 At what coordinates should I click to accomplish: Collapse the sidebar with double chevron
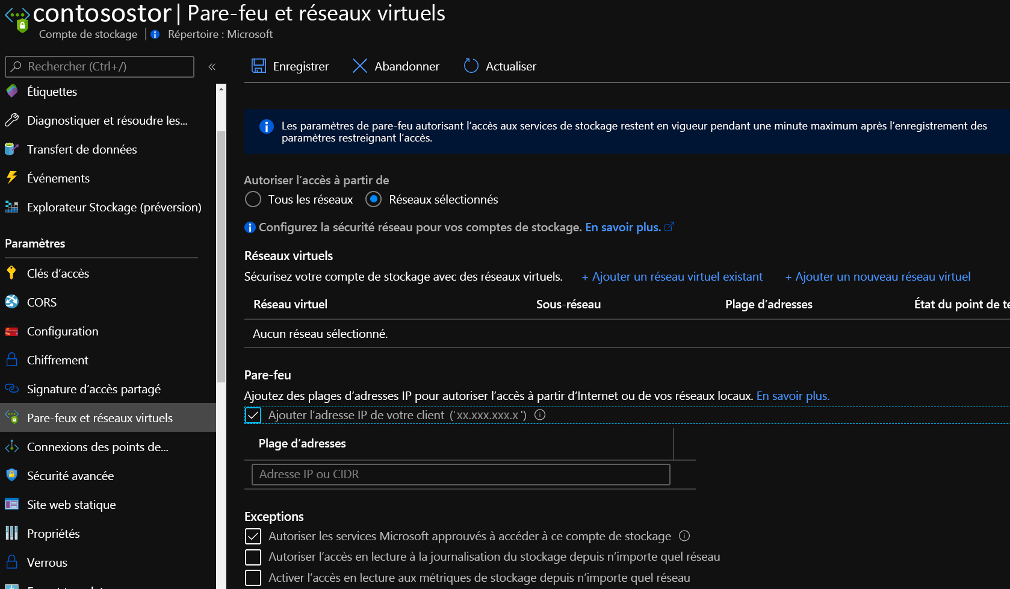tap(212, 67)
